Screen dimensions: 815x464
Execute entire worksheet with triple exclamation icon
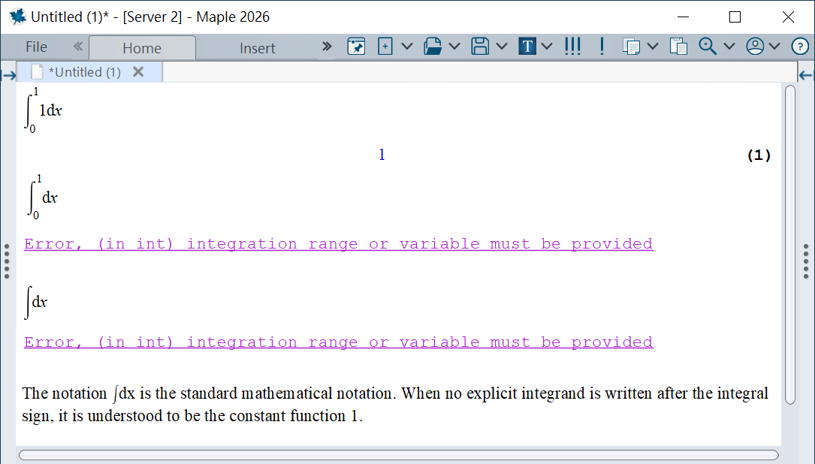click(x=572, y=47)
